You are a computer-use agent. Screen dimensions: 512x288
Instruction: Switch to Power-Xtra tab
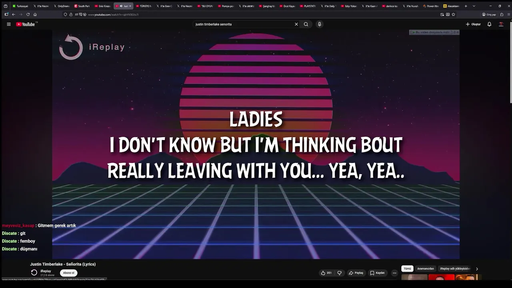(x=431, y=6)
